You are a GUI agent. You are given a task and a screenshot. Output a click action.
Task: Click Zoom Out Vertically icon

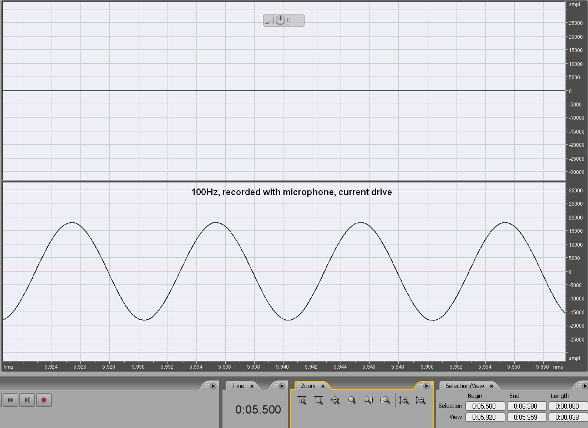click(x=420, y=400)
